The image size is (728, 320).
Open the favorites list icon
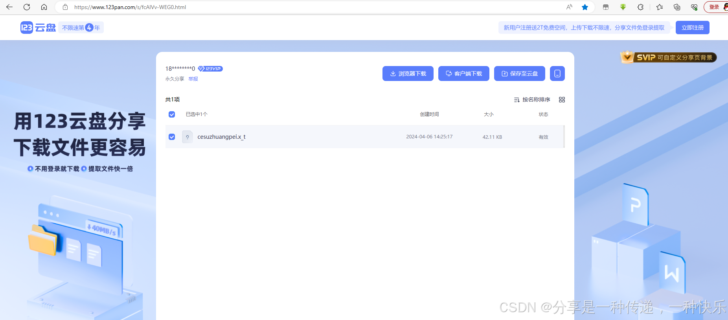tap(660, 7)
